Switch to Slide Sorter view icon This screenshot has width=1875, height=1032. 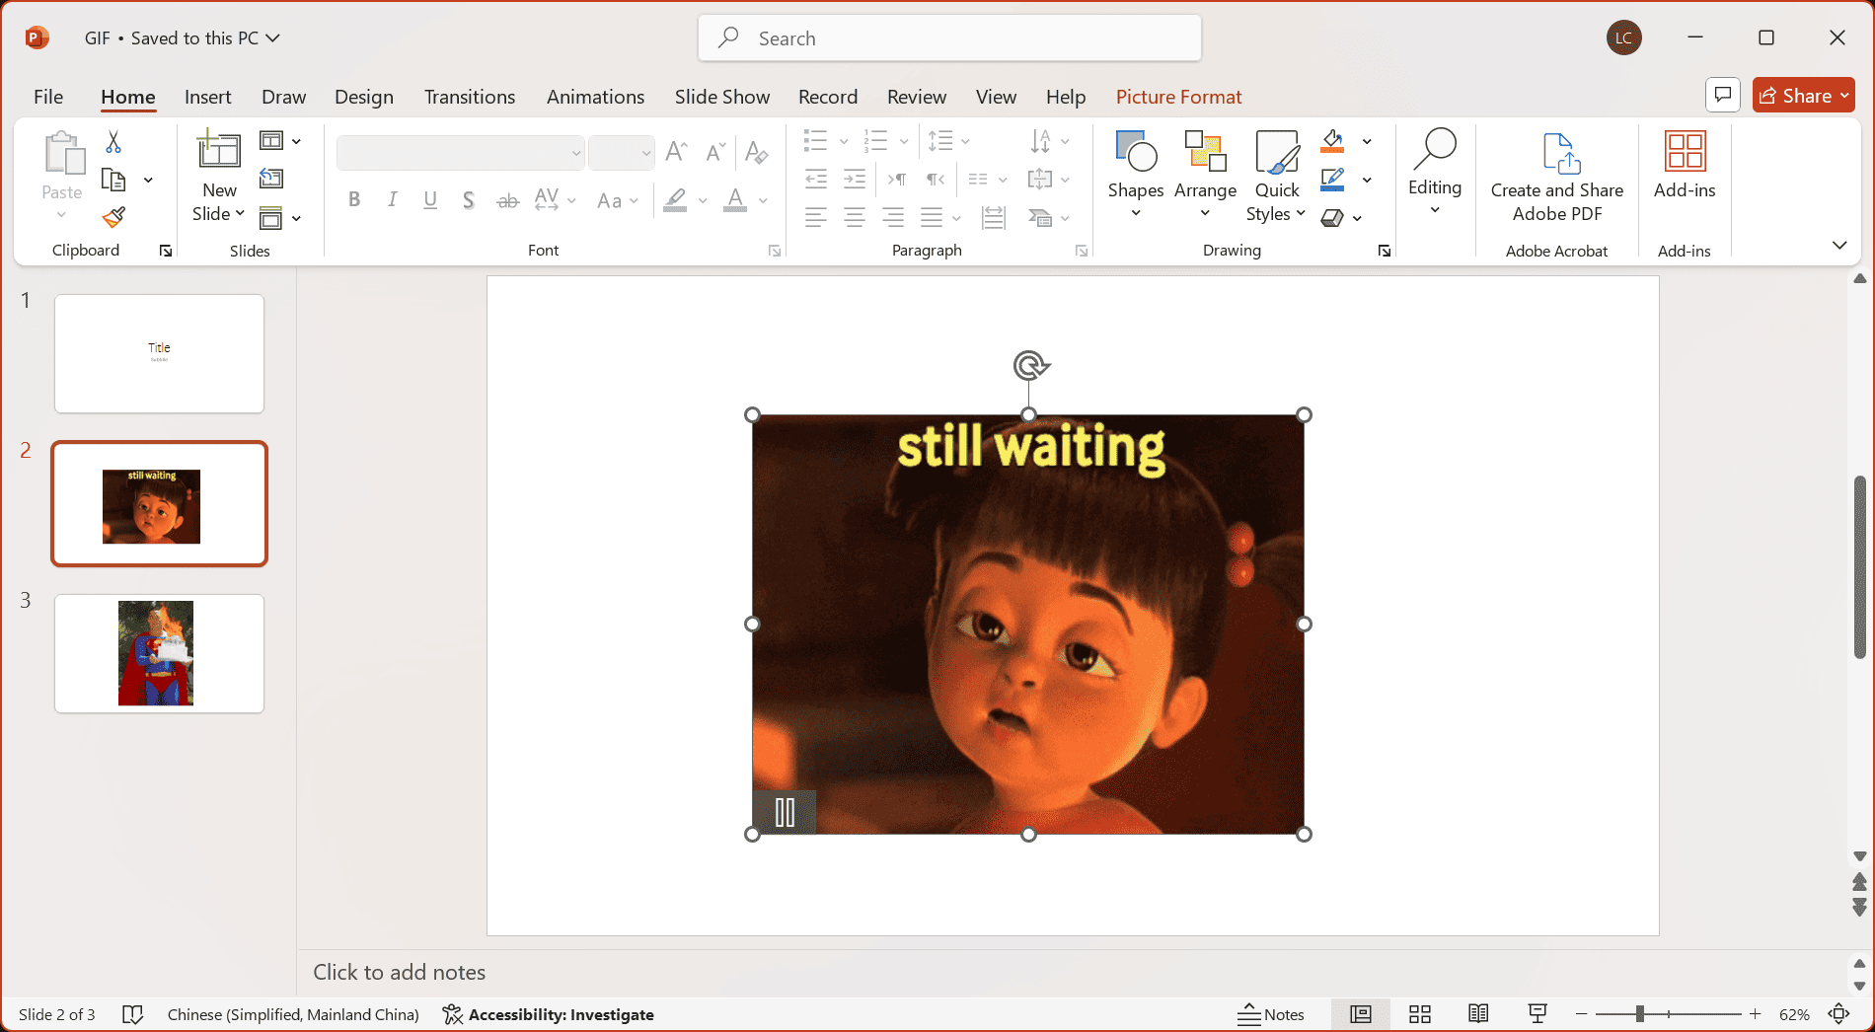tap(1420, 1014)
